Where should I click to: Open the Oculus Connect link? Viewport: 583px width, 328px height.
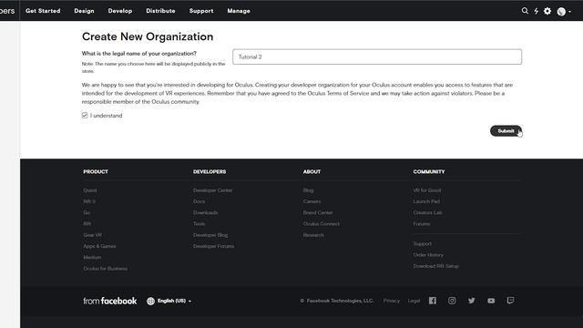322,224
